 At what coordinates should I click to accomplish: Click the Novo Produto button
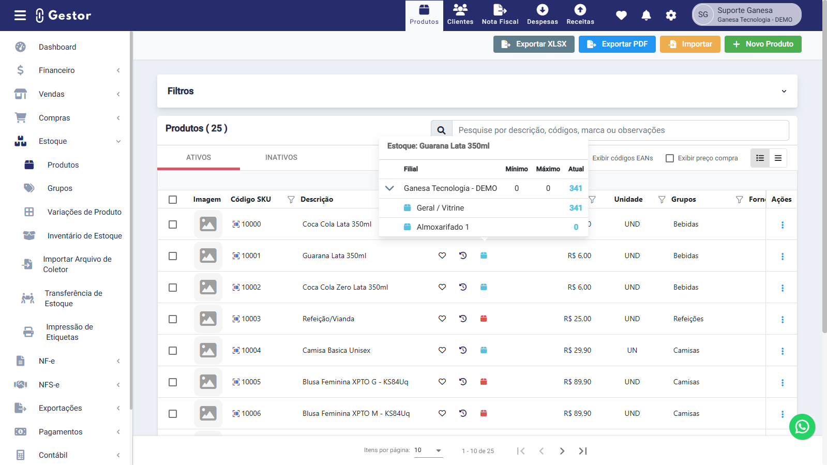pyautogui.click(x=762, y=44)
